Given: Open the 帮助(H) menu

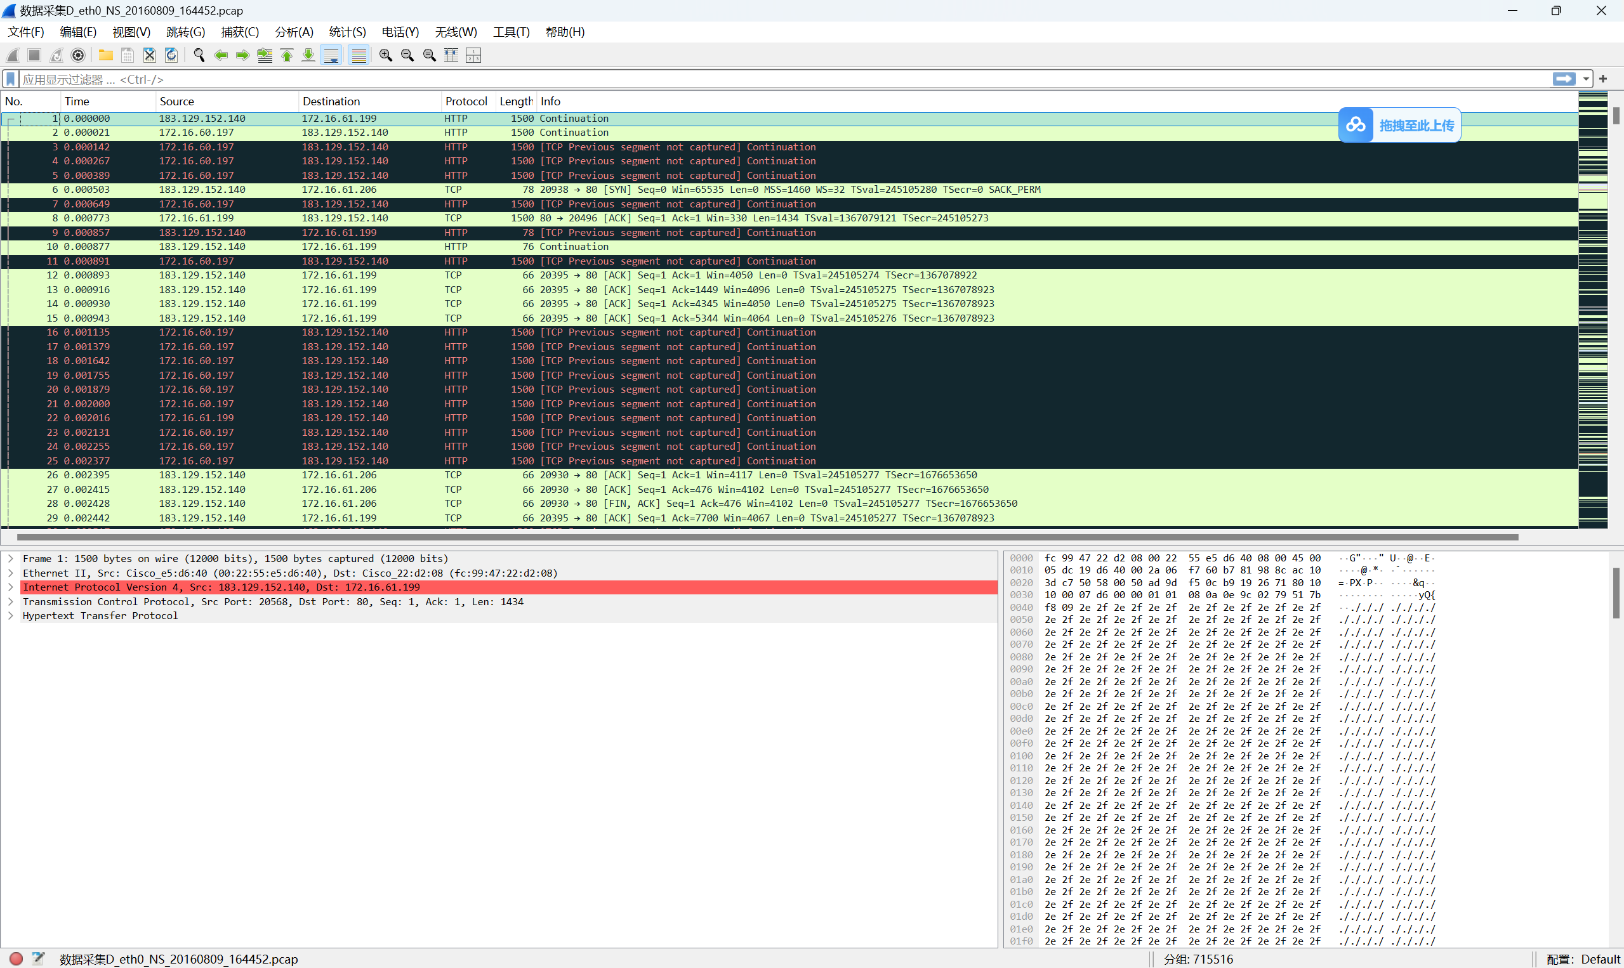Looking at the screenshot, I should point(564,32).
